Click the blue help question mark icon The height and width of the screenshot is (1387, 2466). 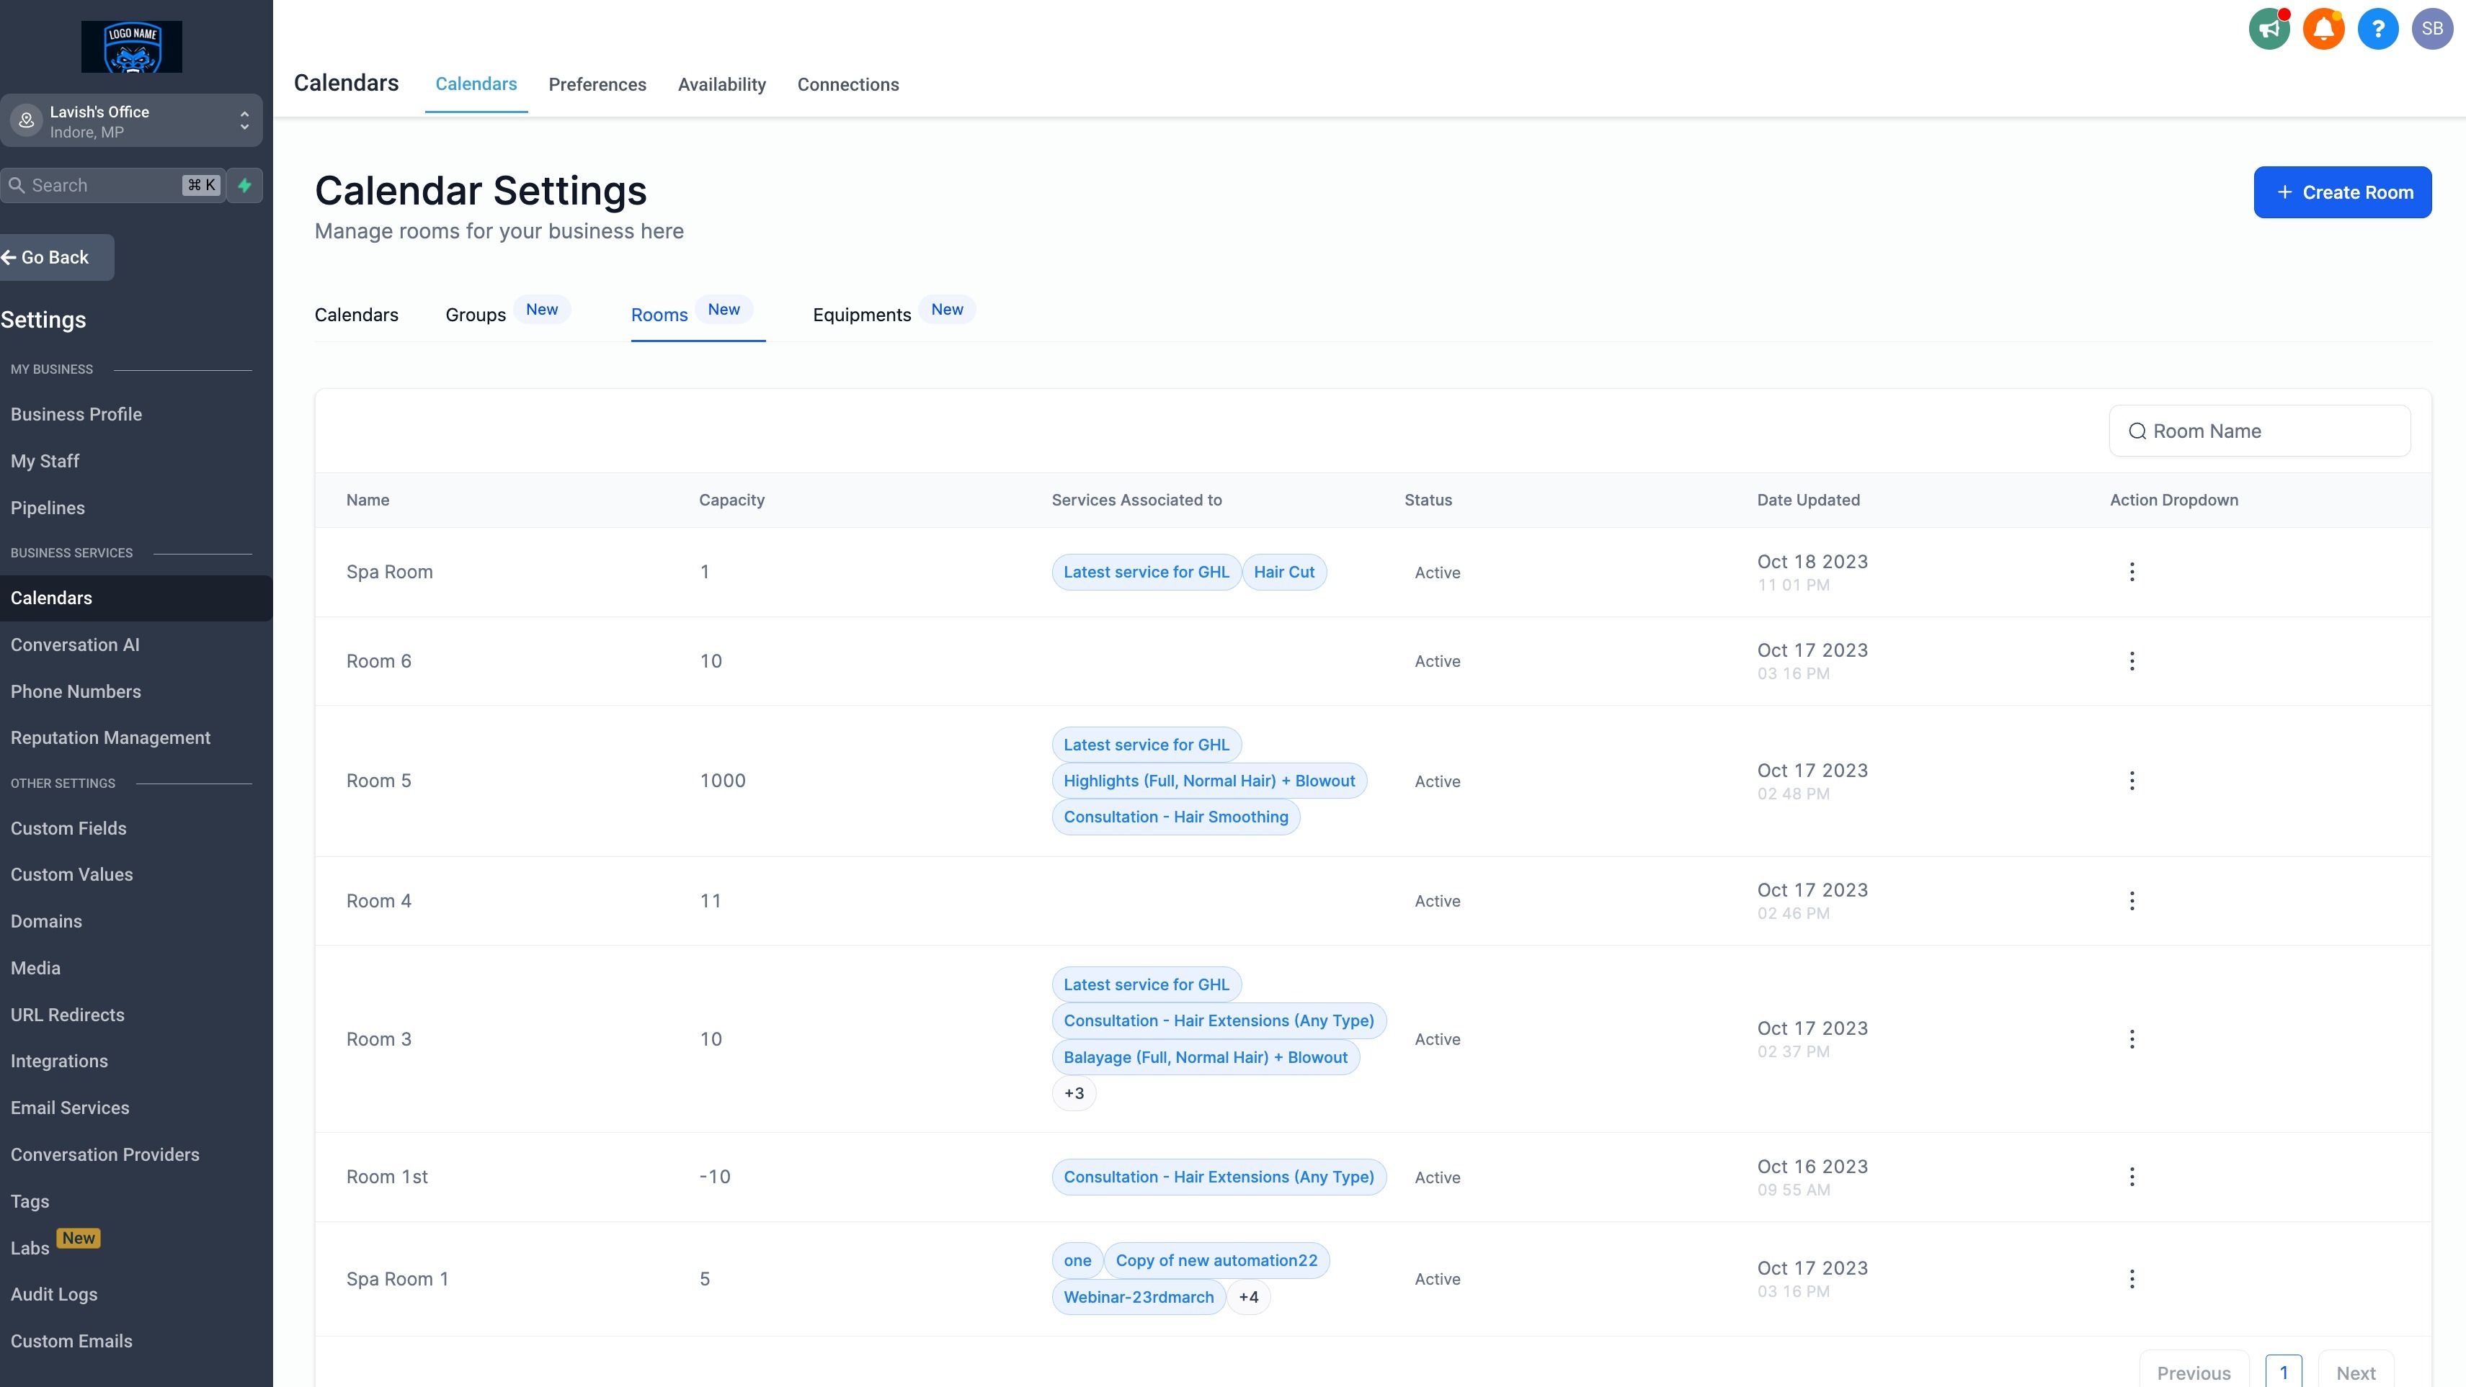point(2377,29)
